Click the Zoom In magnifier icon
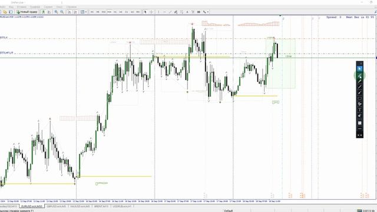 (56, 12)
